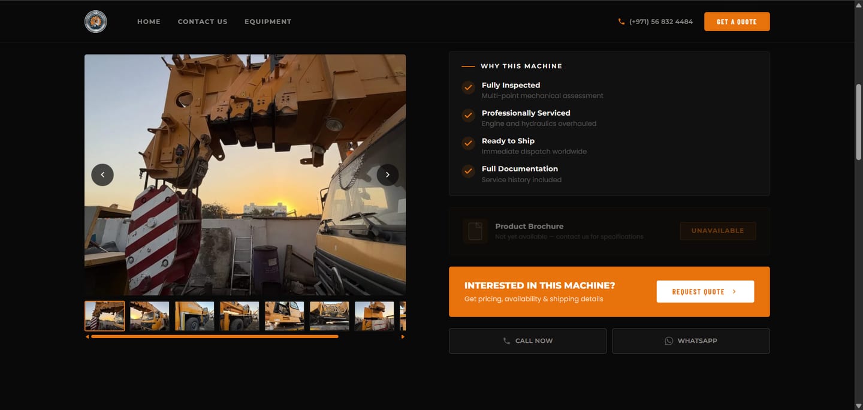Open the Contact Us page
The width and height of the screenshot is (863, 410).
click(x=203, y=22)
